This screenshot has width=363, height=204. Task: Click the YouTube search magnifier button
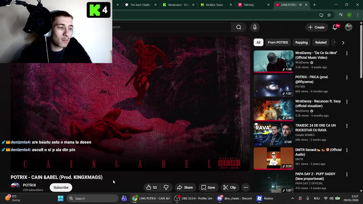click(239, 27)
